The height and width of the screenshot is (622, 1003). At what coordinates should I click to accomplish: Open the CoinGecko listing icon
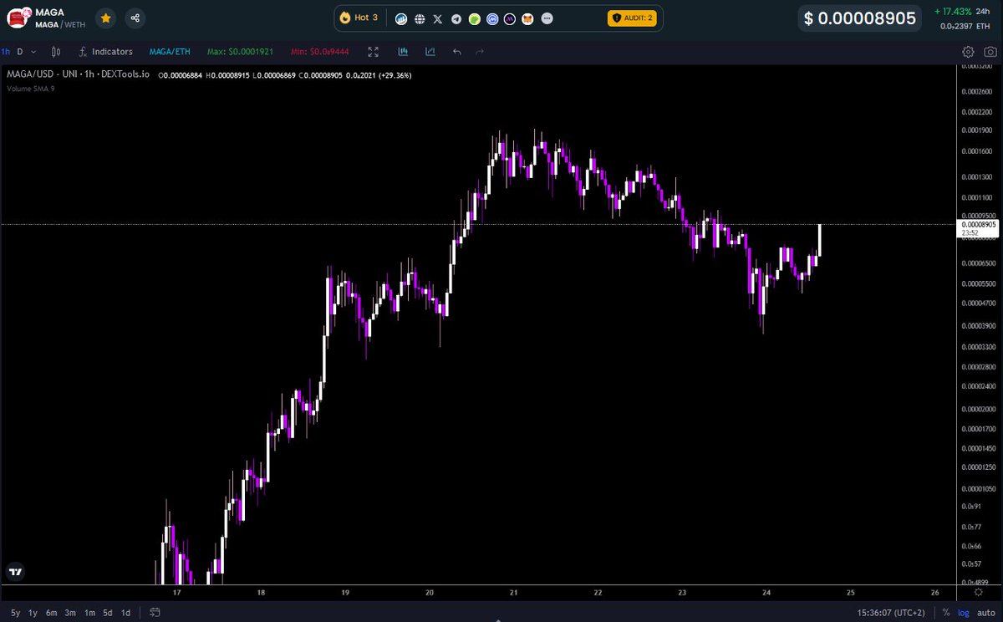(x=475, y=18)
